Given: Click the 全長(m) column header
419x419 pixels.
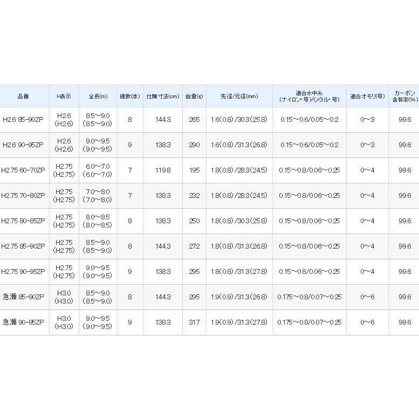Looking at the screenshot, I should [98, 96].
